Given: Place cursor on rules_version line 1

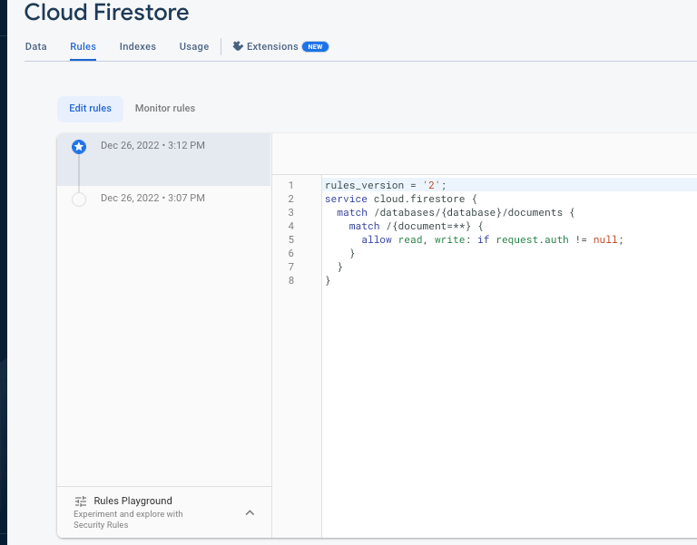Looking at the screenshot, I should pyautogui.click(x=386, y=185).
